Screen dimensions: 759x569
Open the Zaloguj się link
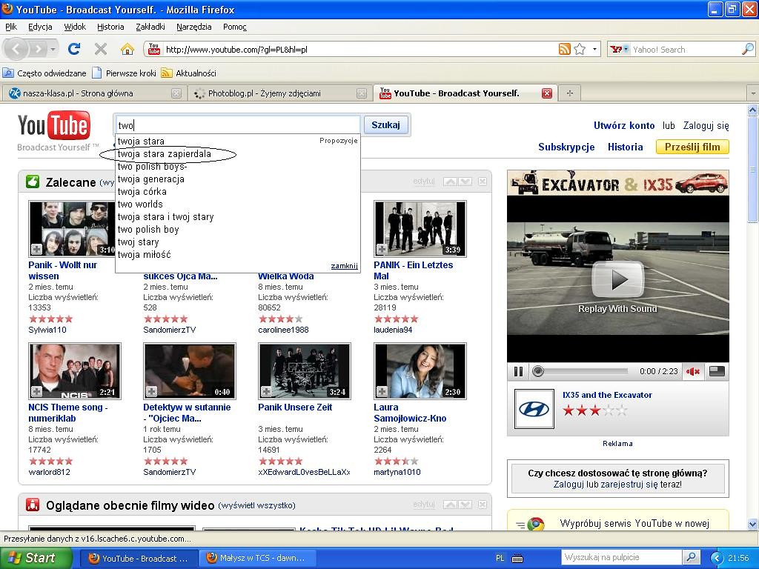coord(706,125)
